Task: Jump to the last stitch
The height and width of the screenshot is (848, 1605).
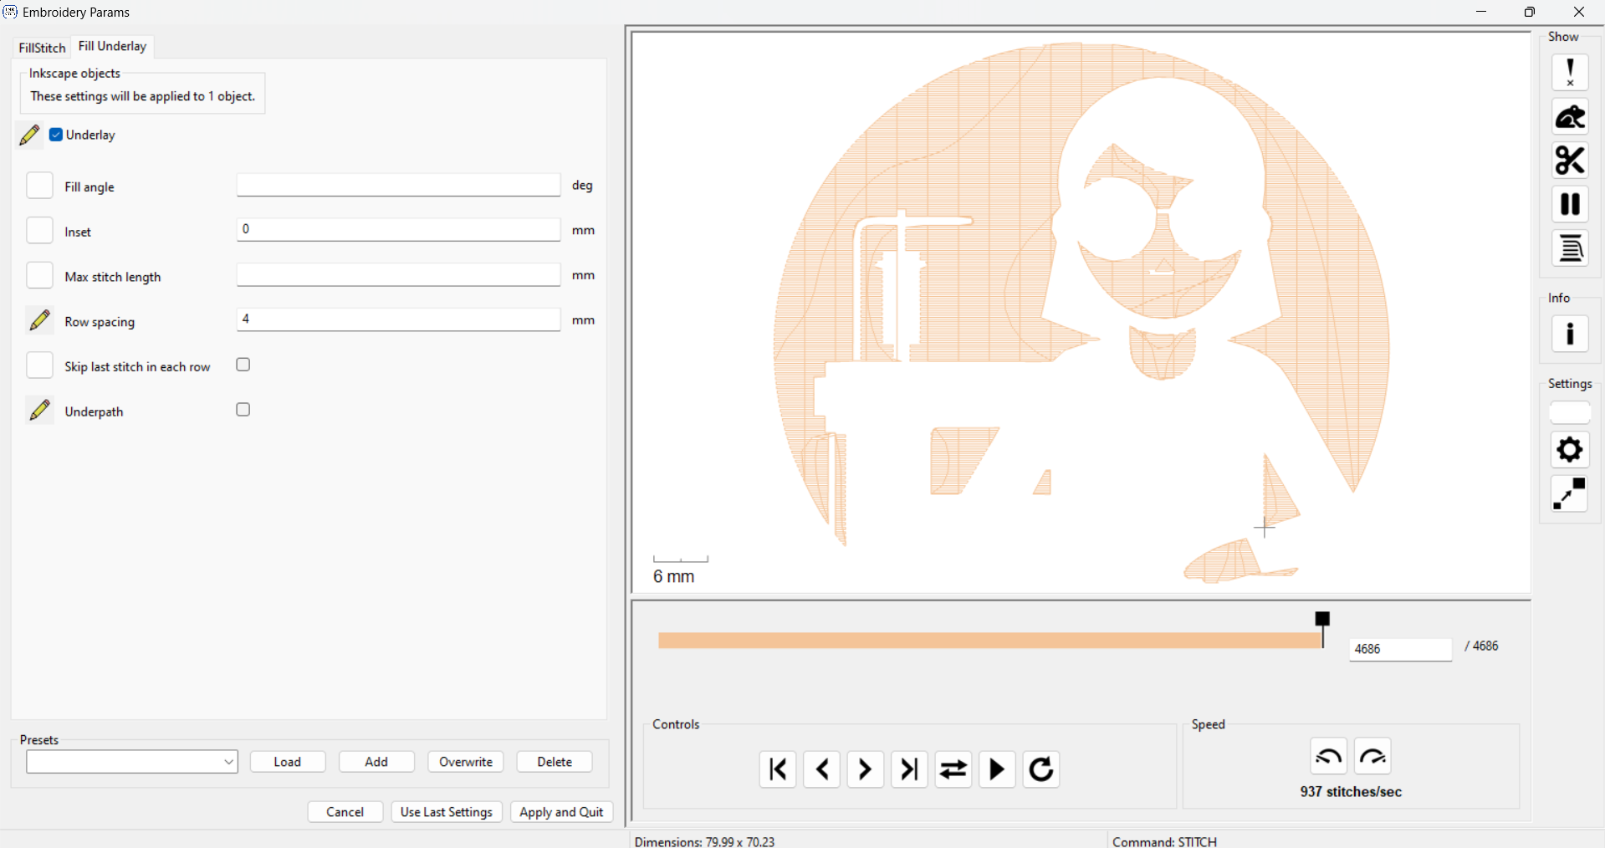Action: point(909,769)
